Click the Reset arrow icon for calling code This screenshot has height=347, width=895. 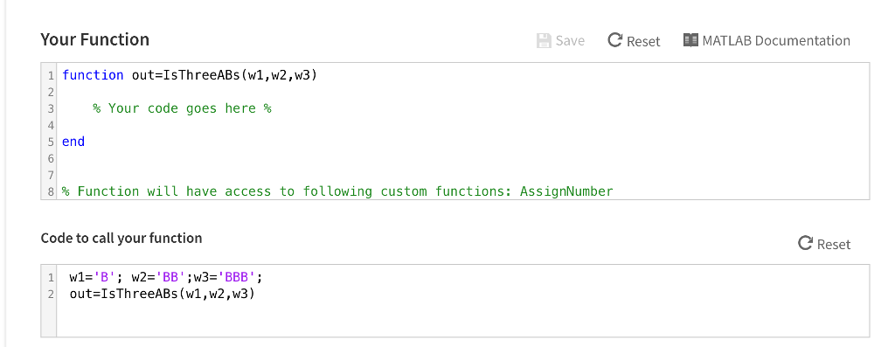805,243
